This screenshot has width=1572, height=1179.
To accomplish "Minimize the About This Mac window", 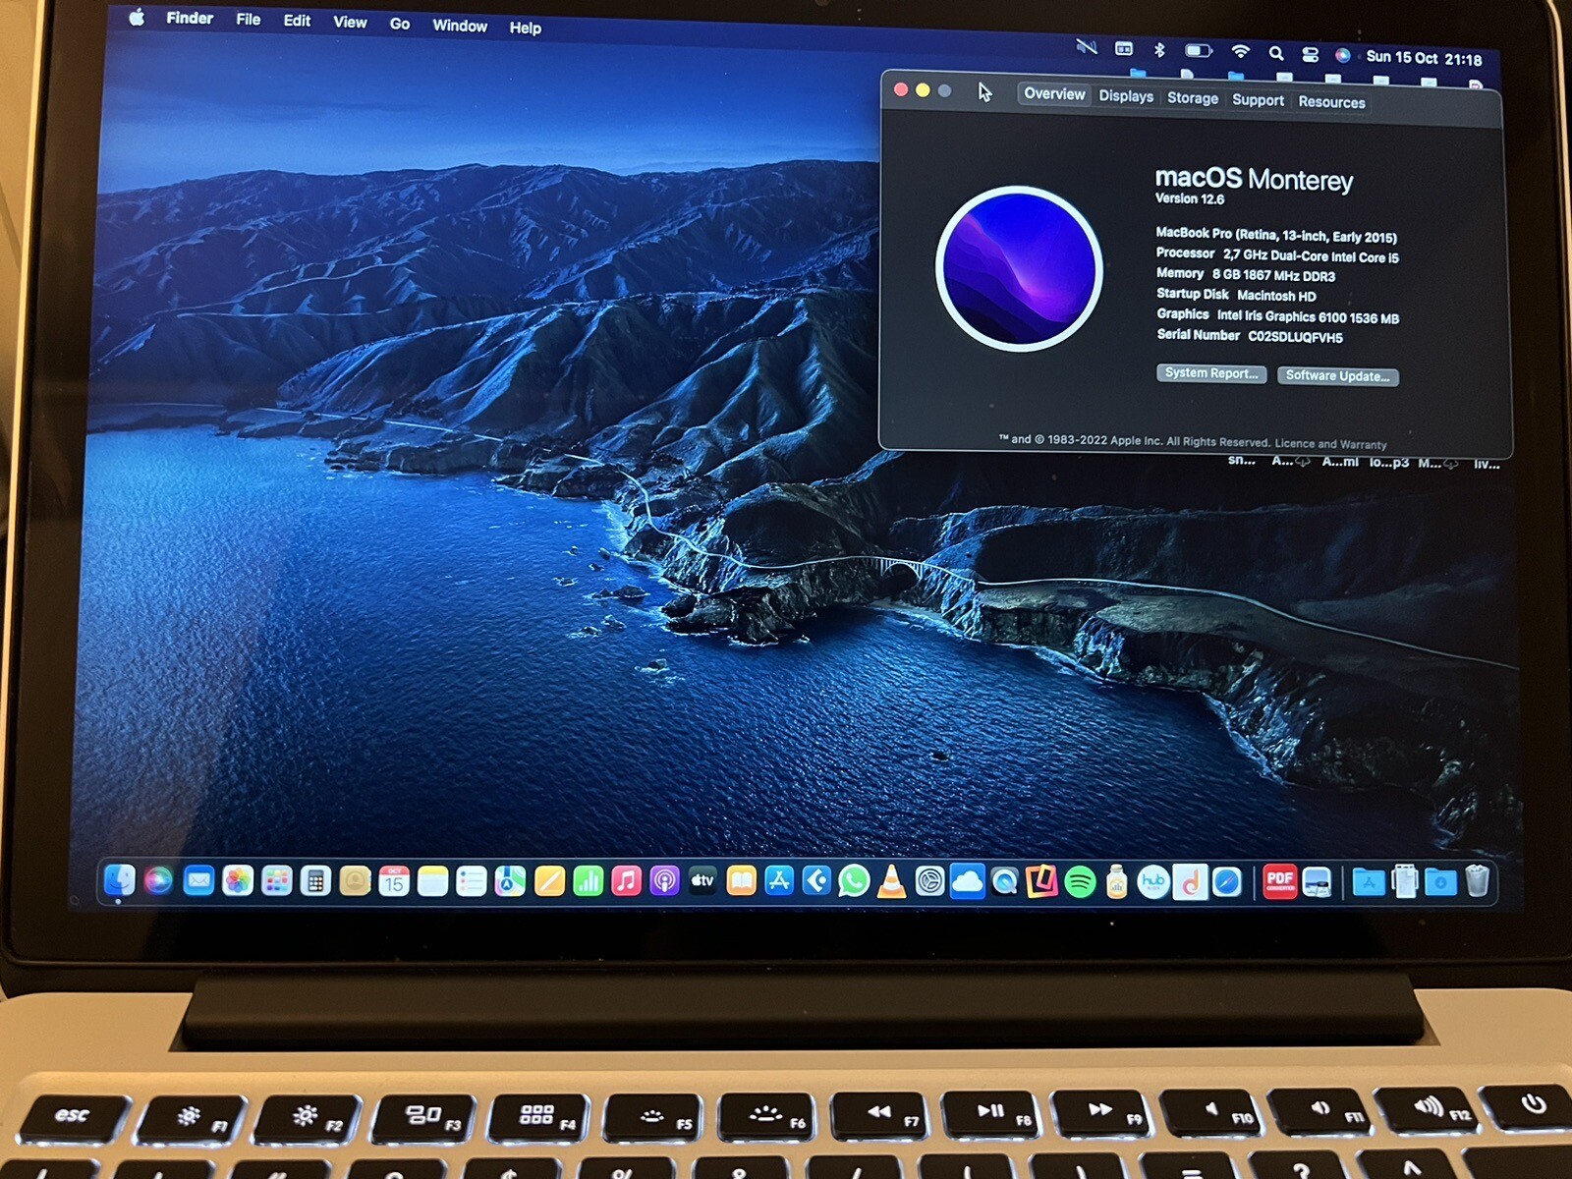I will pos(923,90).
